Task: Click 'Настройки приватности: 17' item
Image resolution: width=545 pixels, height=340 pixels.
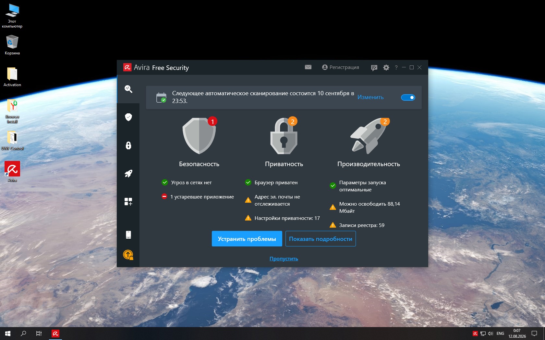Action: (x=287, y=218)
